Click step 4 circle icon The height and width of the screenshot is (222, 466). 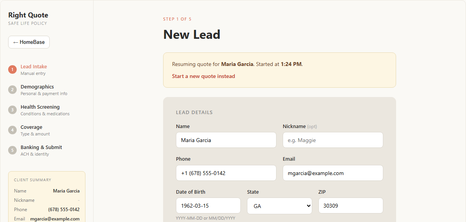pyautogui.click(x=12, y=130)
